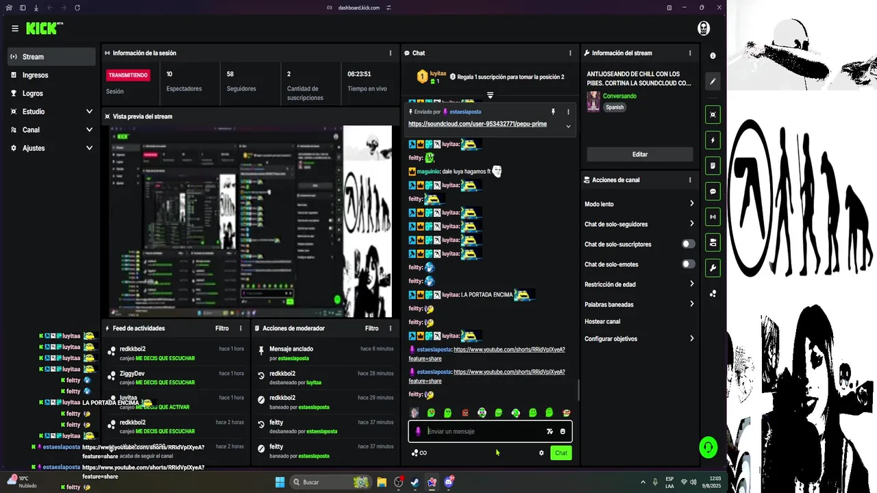Open Acciones de moderador options menu
This screenshot has width=877, height=493.
(x=391, y=328)
